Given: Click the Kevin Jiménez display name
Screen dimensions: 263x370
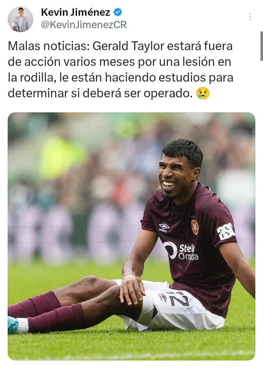Looking at the screenshot, I should coord(76,12).
